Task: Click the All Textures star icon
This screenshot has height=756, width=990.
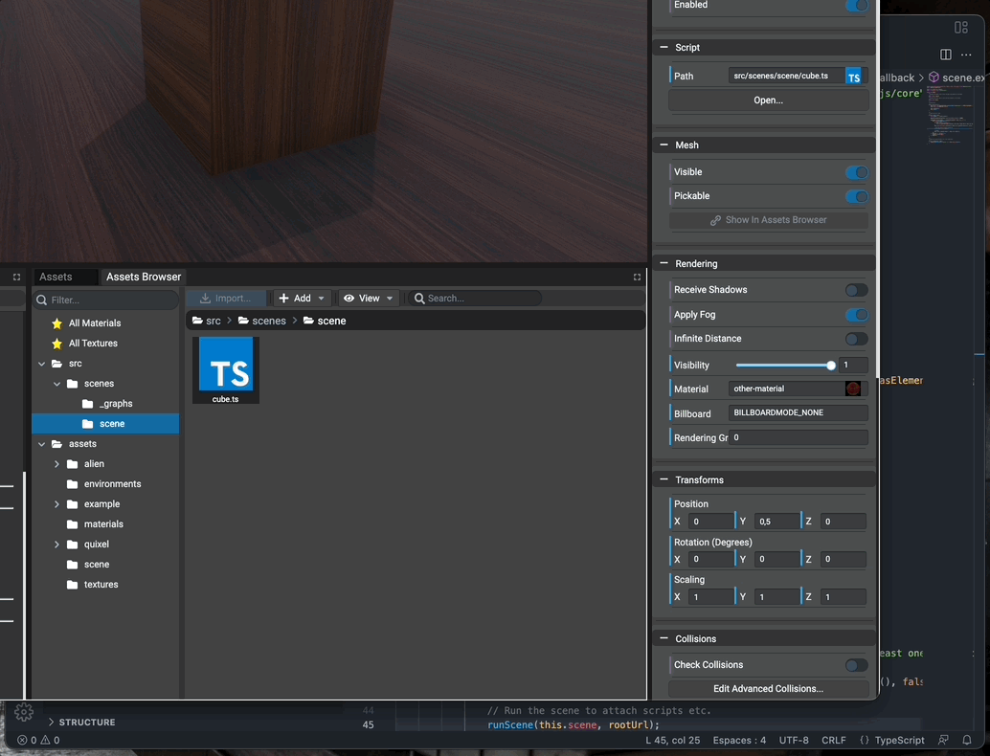Action: click(x=56, y=344)
